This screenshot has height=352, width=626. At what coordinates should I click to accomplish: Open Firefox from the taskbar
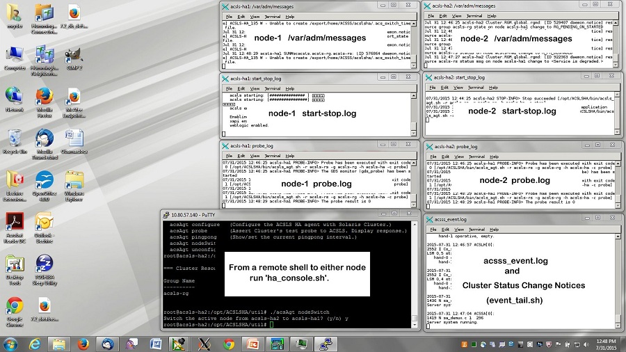click(83, 344)
